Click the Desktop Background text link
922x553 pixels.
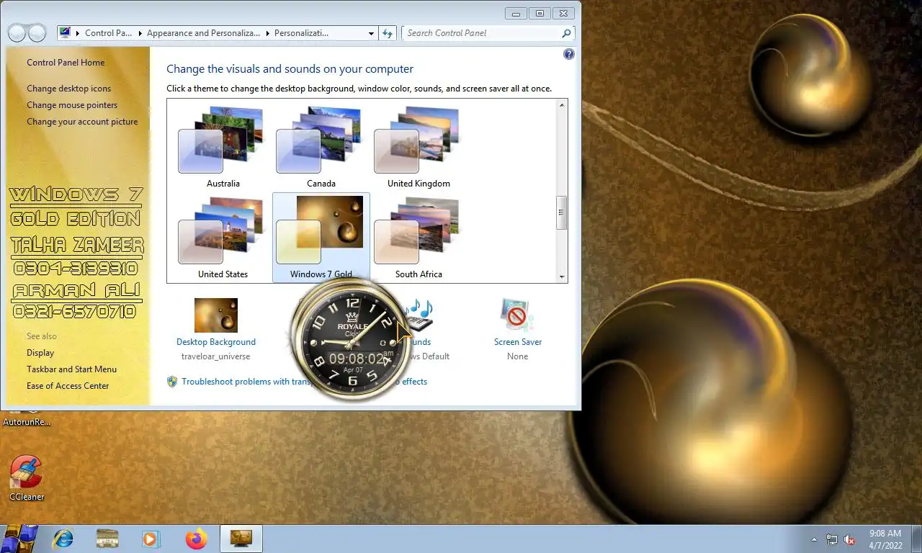pos(216,342)
